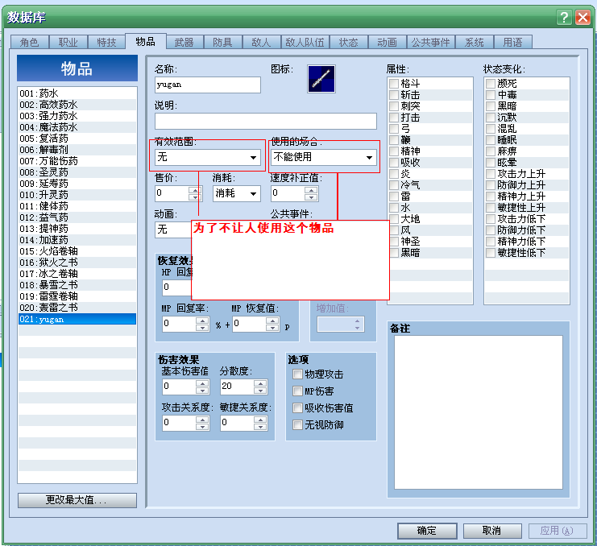Tick the 中毒 state change checkbox

click(x=491, y=95)
